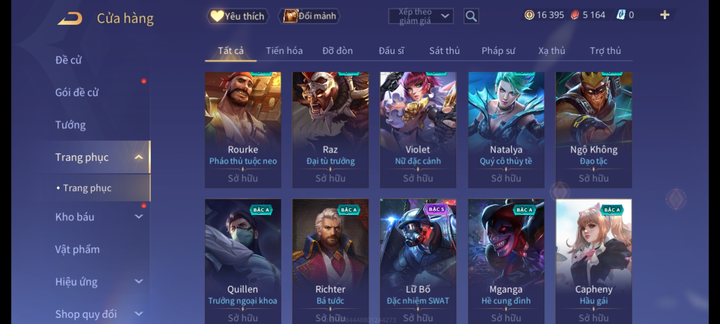
Task: Open the Xếp theo giảm giá sort dropdown
Action: click(x=421, y=16)
